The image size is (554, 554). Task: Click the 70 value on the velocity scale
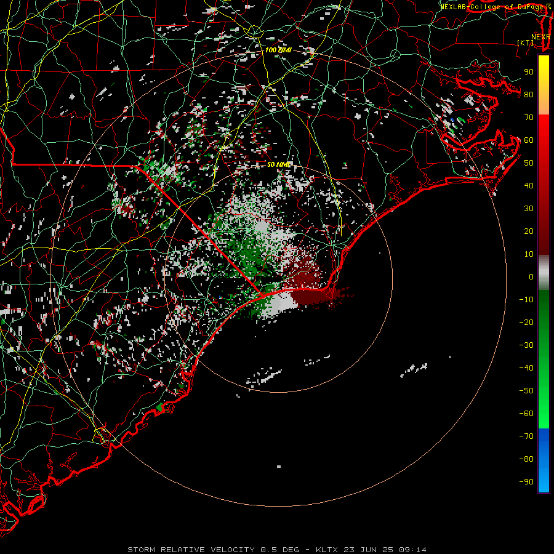pos(529,118)
